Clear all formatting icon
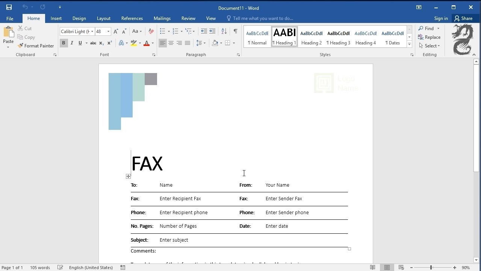The width and height of the screenshot is (481, 271). click(x=151, y=32)
